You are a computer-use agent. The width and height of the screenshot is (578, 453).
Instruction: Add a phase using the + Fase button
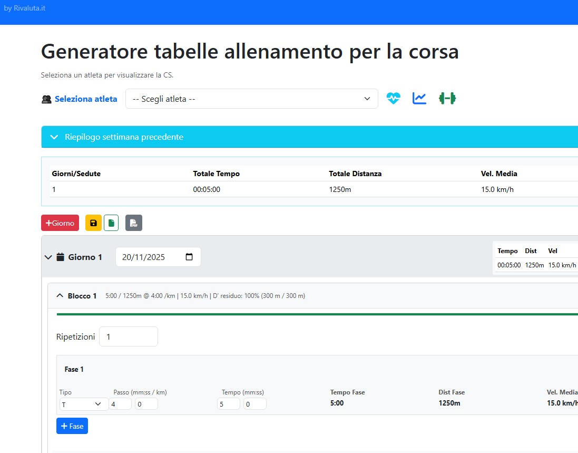coord(72,426)
